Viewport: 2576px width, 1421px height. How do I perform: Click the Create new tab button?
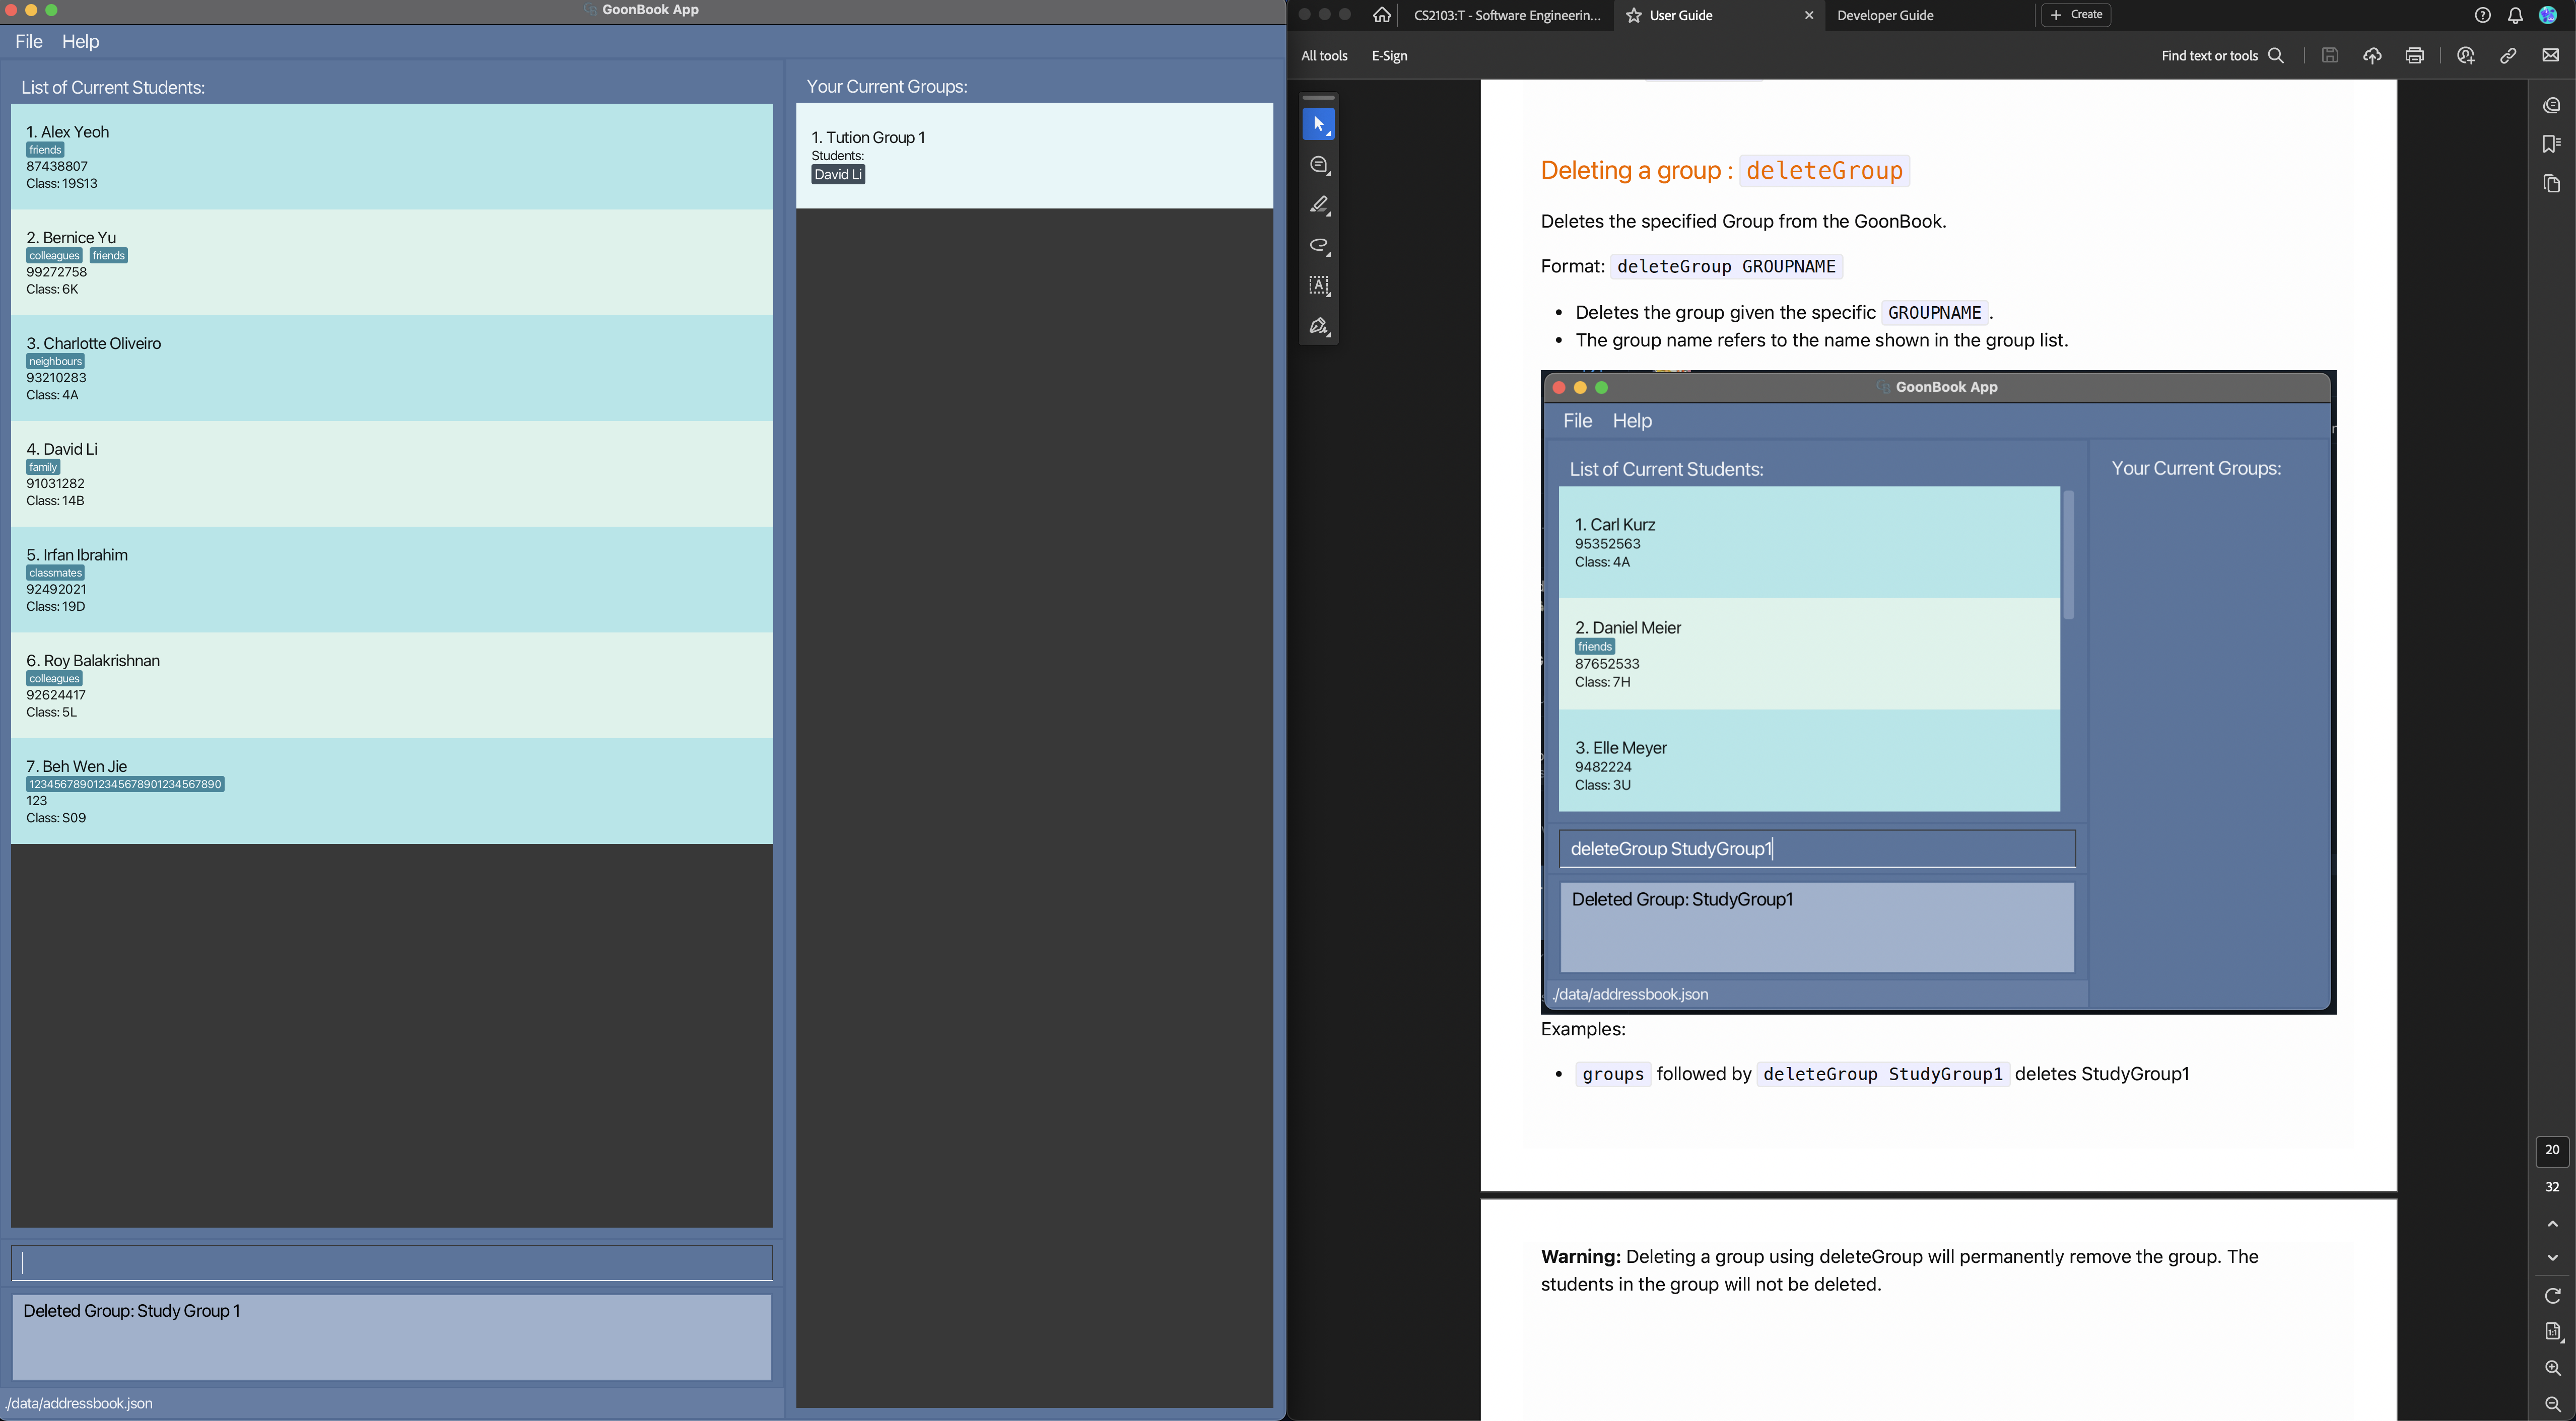[2076, 15]
